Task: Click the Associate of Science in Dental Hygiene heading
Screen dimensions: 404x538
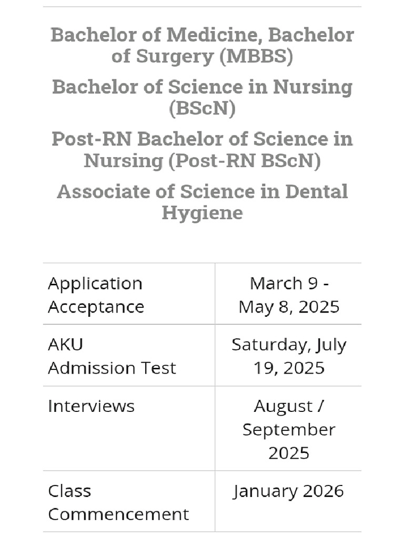Action: [x=202, y=202]
